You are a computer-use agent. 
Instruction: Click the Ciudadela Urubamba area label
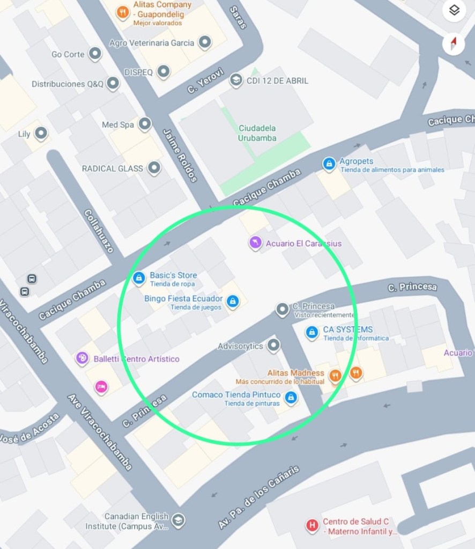(x=257, y=133)
